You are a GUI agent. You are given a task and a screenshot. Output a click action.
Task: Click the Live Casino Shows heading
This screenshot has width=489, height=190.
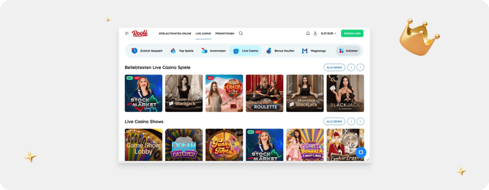144,121
